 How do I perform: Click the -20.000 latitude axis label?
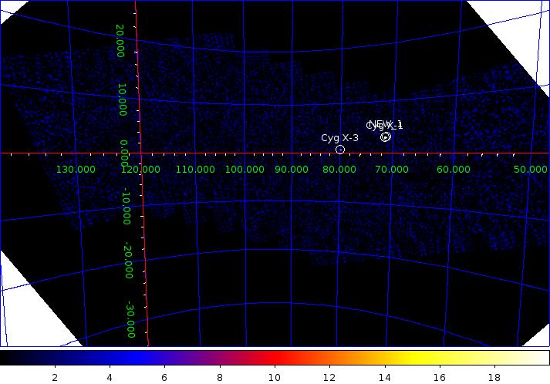129,261
